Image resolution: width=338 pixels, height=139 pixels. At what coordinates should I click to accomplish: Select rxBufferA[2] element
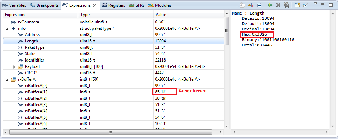(x=113, y=98)
